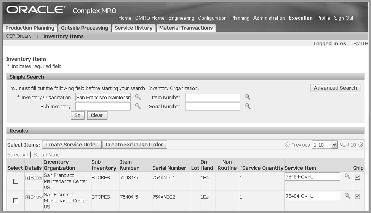
Task: Open Inventory Items subtab
Action: point(63,36)
